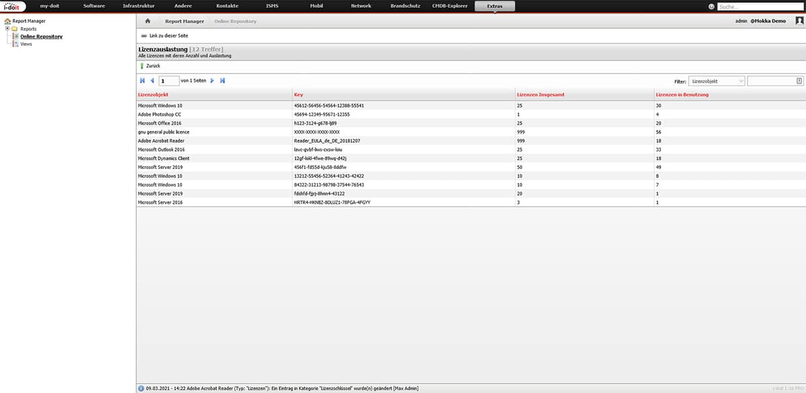Open the CMDB-Explorer menu
806x393 pixels.
point(450,7)
